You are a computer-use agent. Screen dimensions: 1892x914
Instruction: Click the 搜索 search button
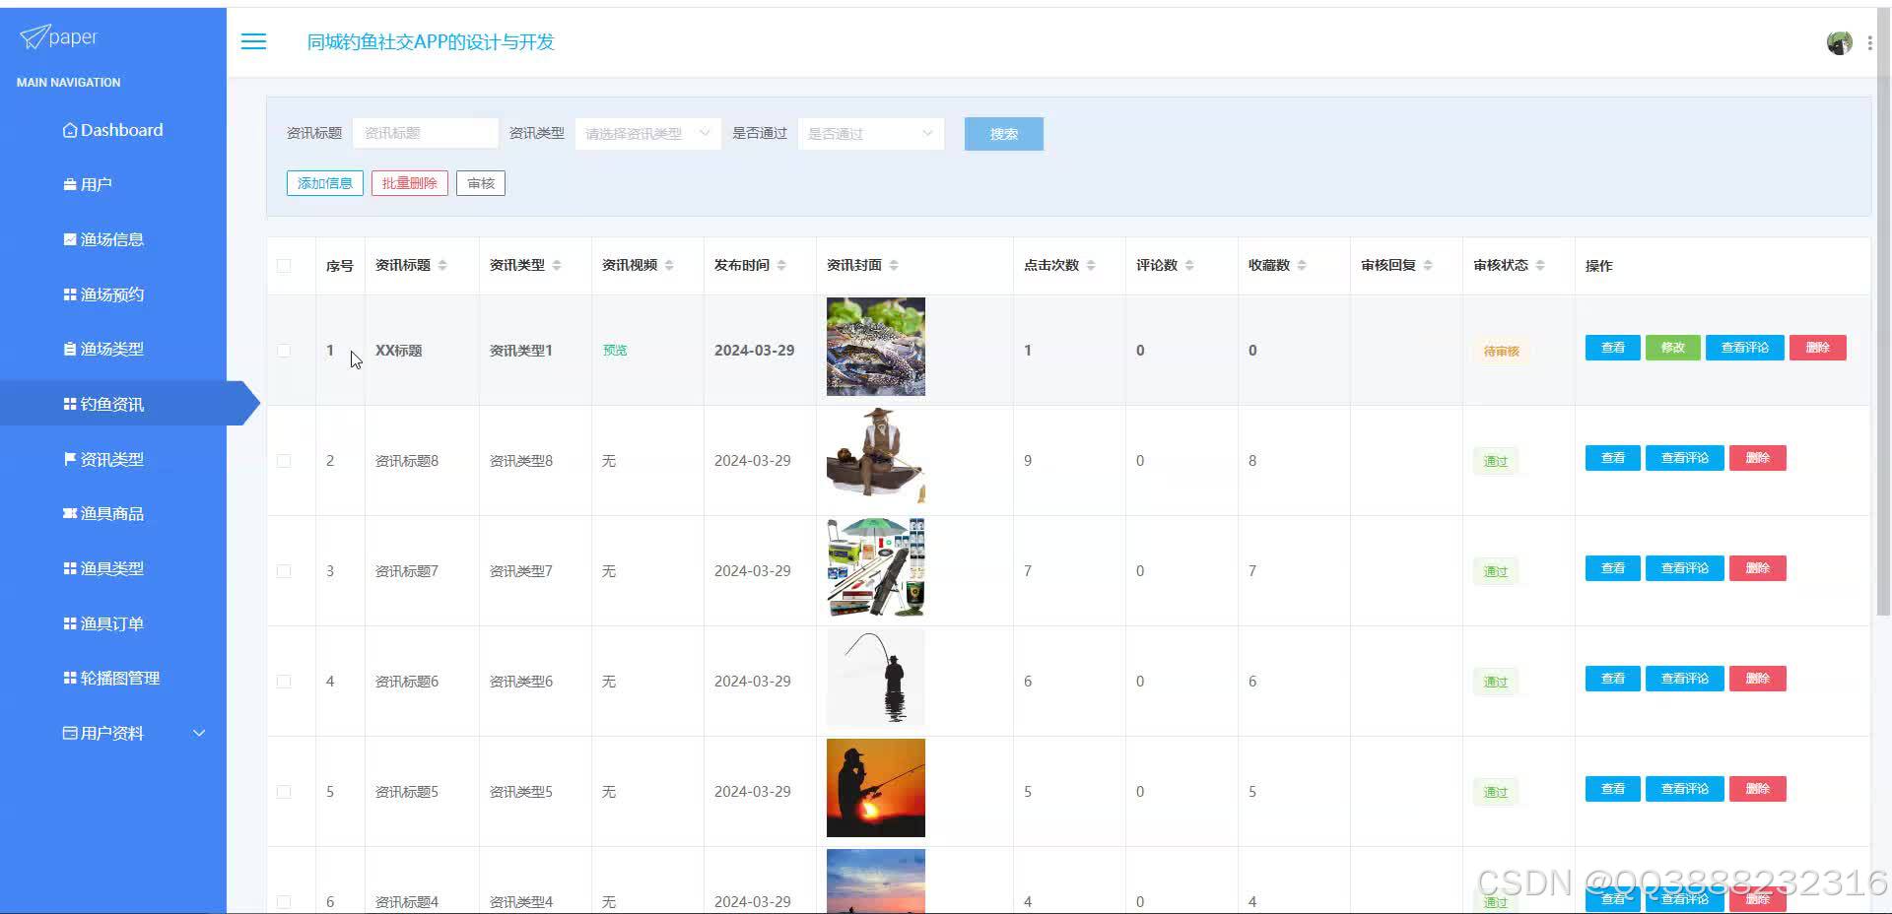pyautogui.click(x=1003, y=134)
